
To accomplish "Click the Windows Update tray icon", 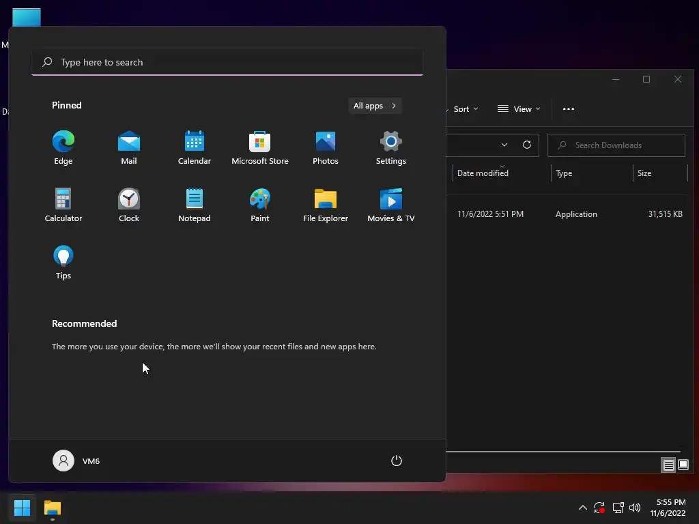I will coord(599,508).
